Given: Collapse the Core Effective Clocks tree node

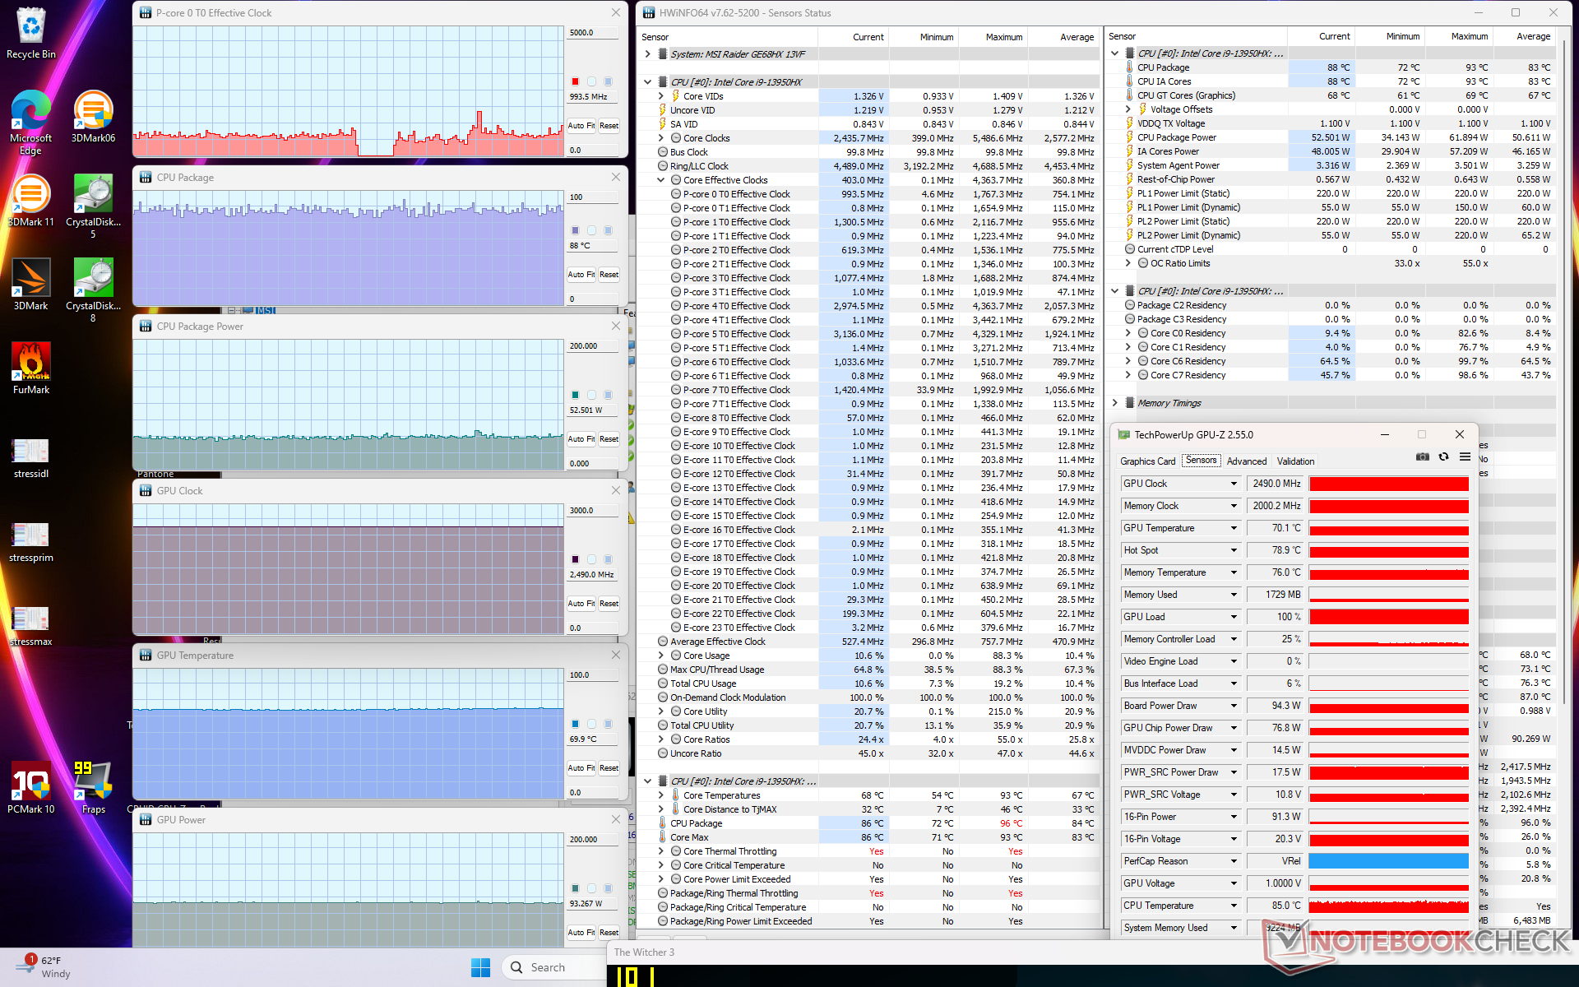Looking at the screenshot, I should [660, 180].
